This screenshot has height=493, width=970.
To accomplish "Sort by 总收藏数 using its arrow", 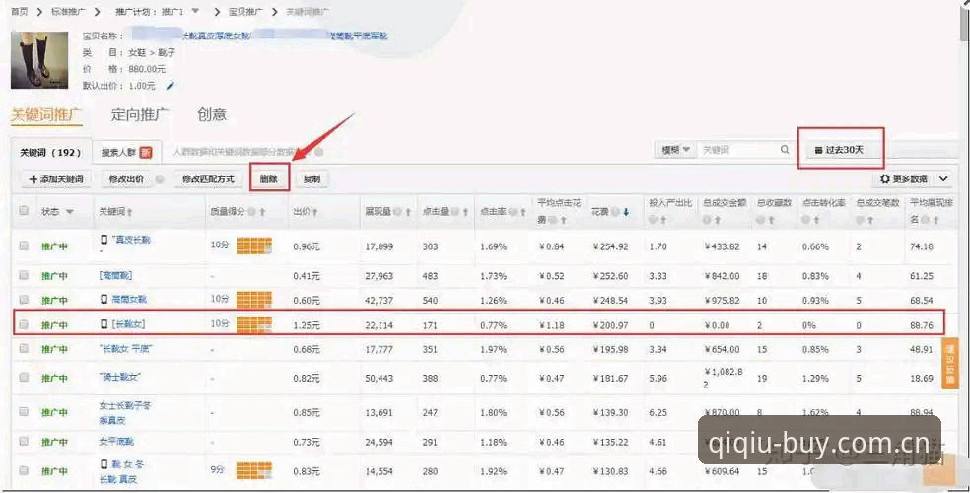I will tap(771, 220).
